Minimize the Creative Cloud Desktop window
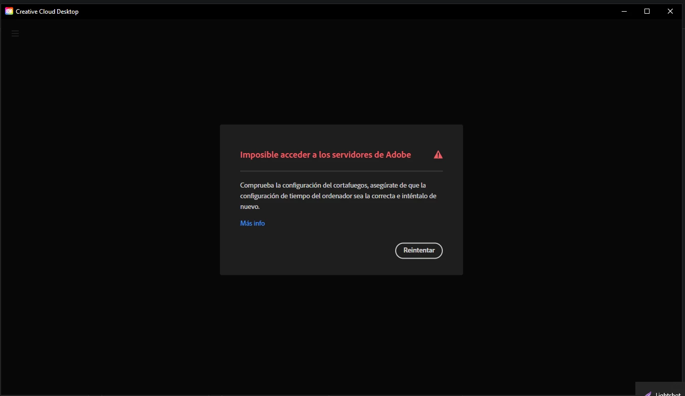The image size is (685, 396). click(624, 11)
